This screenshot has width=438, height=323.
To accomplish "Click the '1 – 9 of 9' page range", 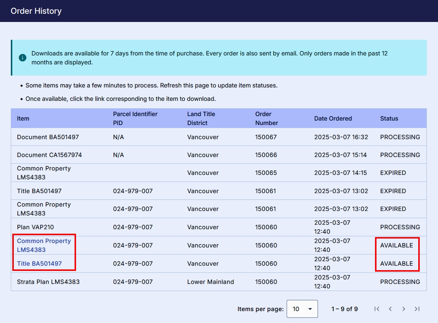I will tap(344, 309).
